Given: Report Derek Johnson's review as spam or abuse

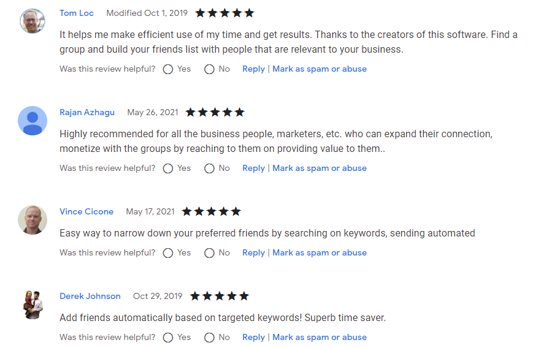Looking at the screenshot, I should click(320, 338).
